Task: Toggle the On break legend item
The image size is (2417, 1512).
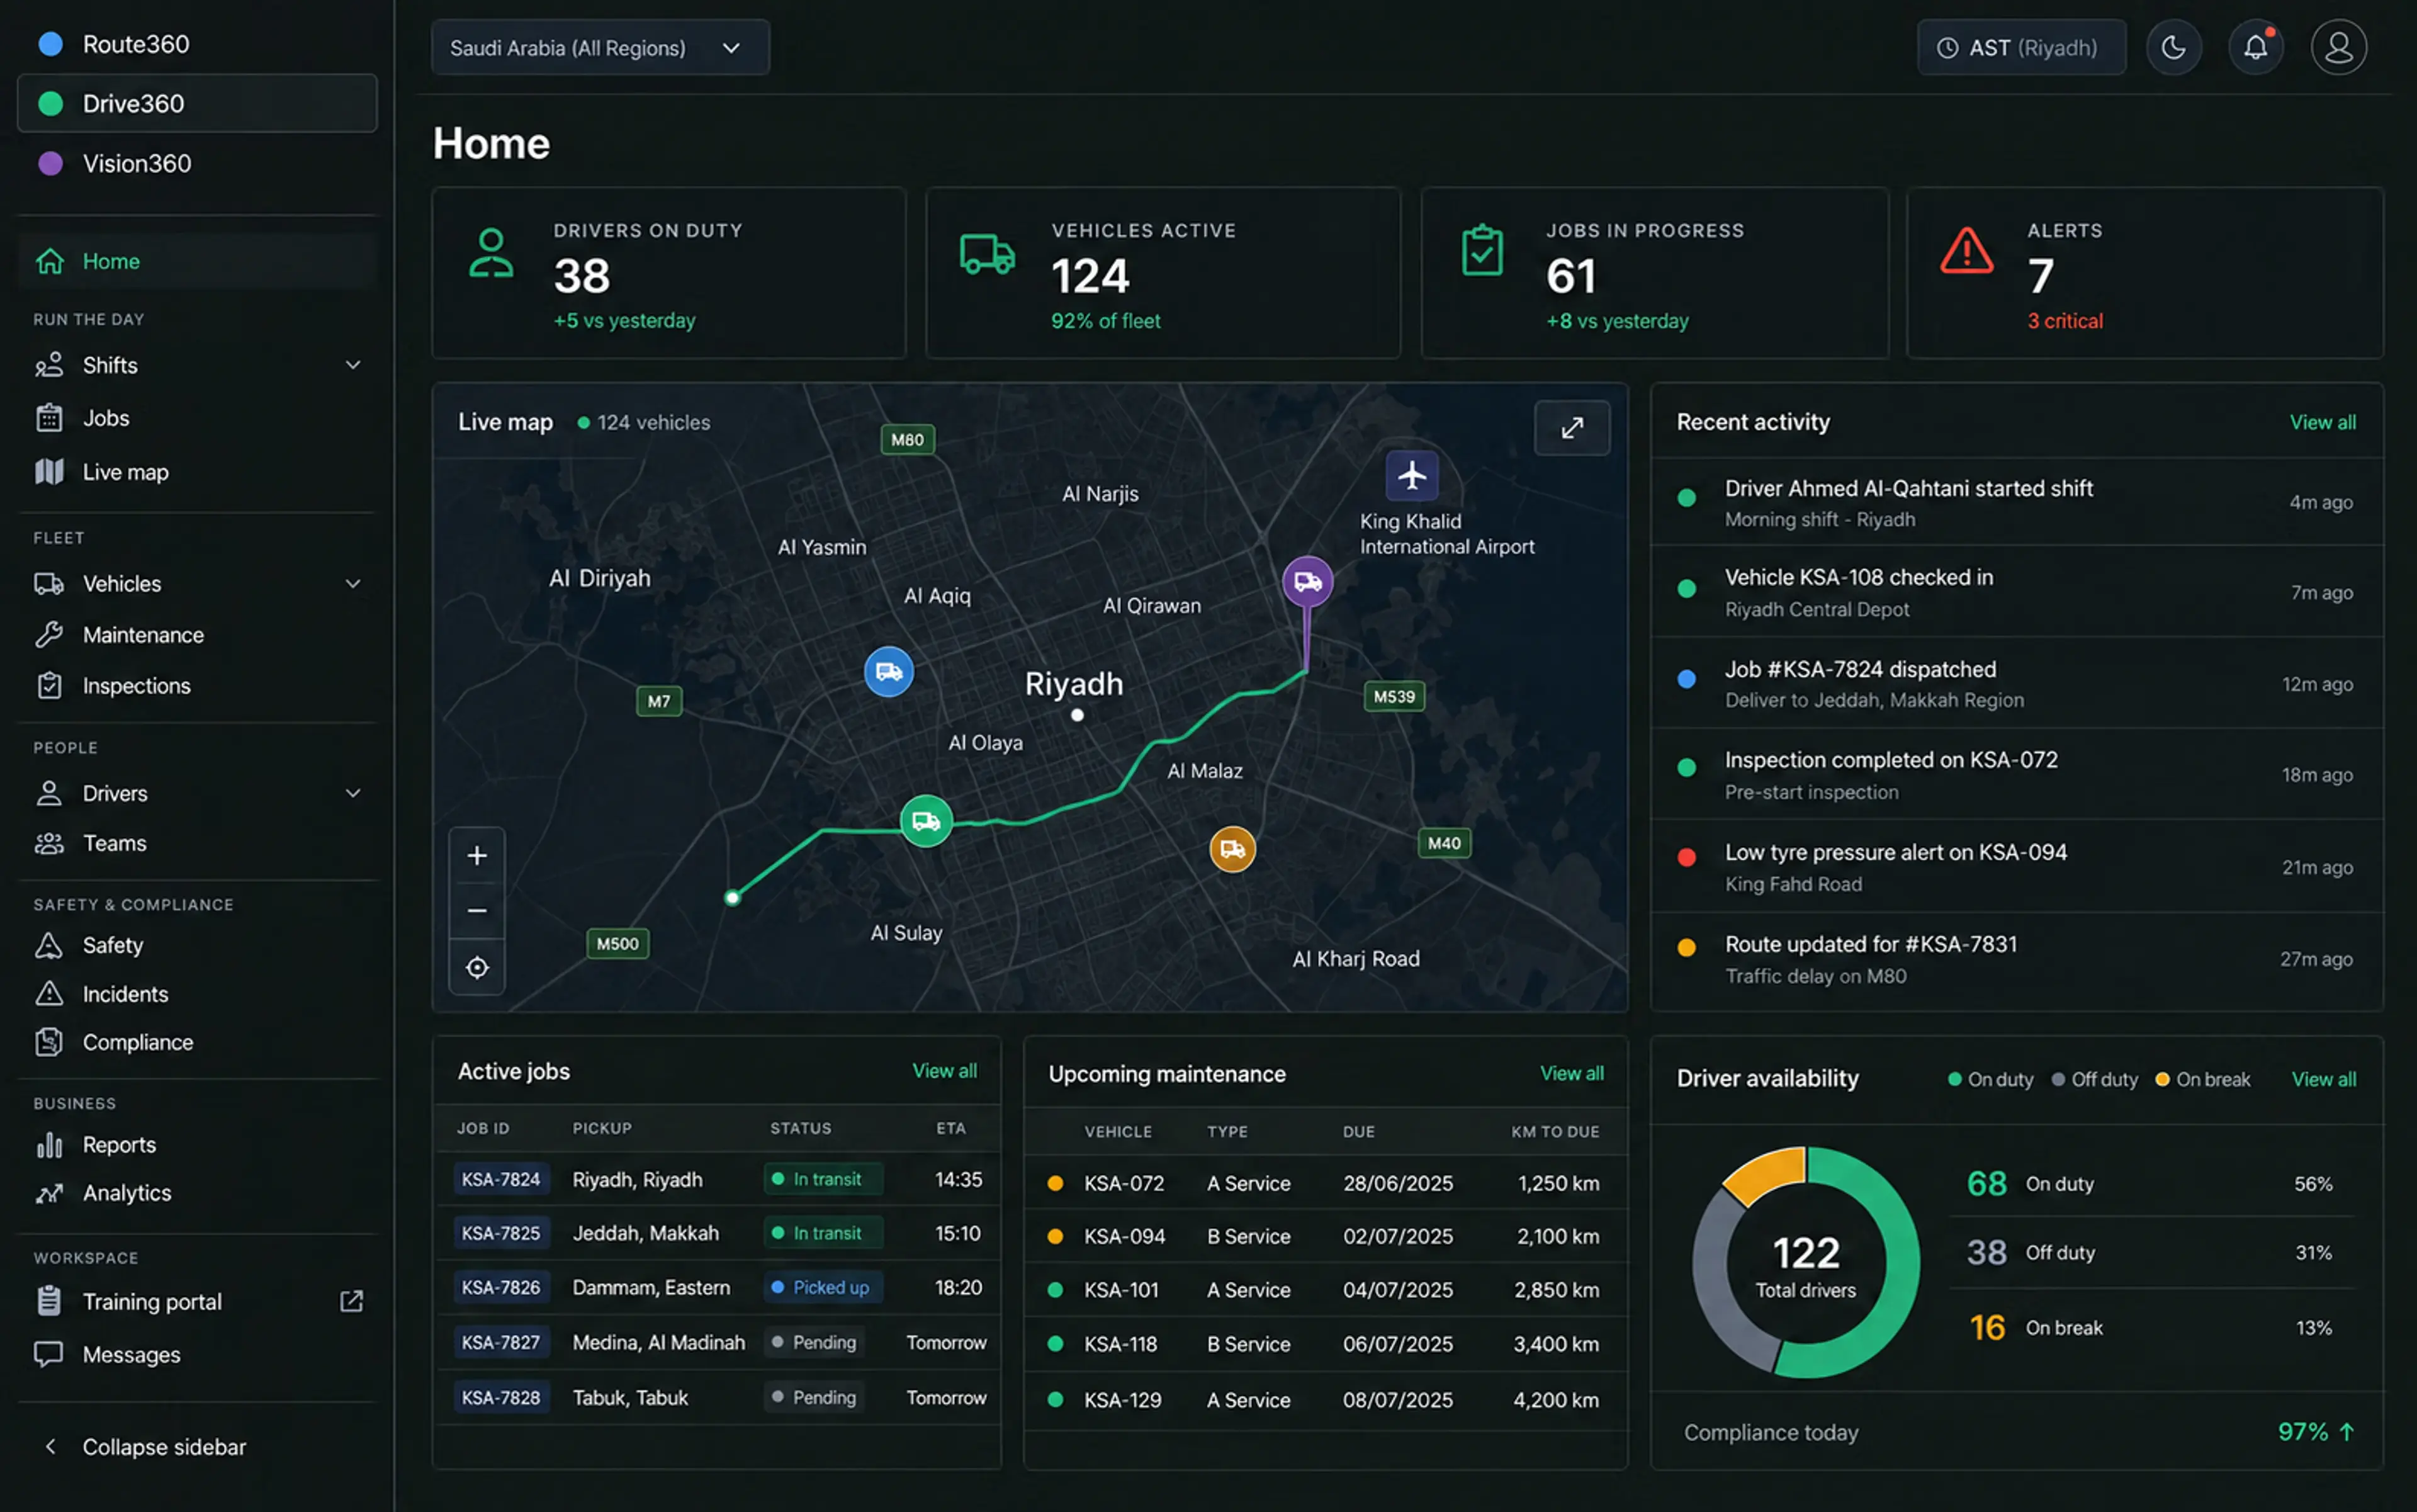Action: 2203,1079
